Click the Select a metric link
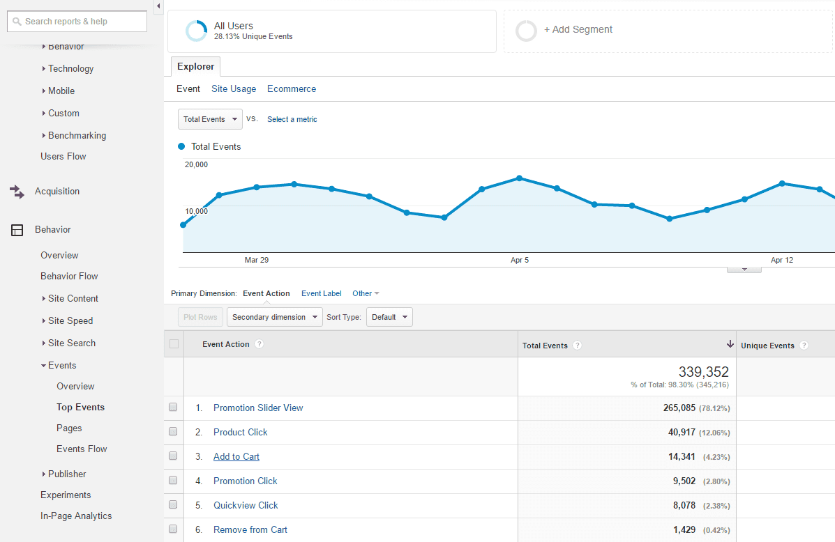 point(292,119)
